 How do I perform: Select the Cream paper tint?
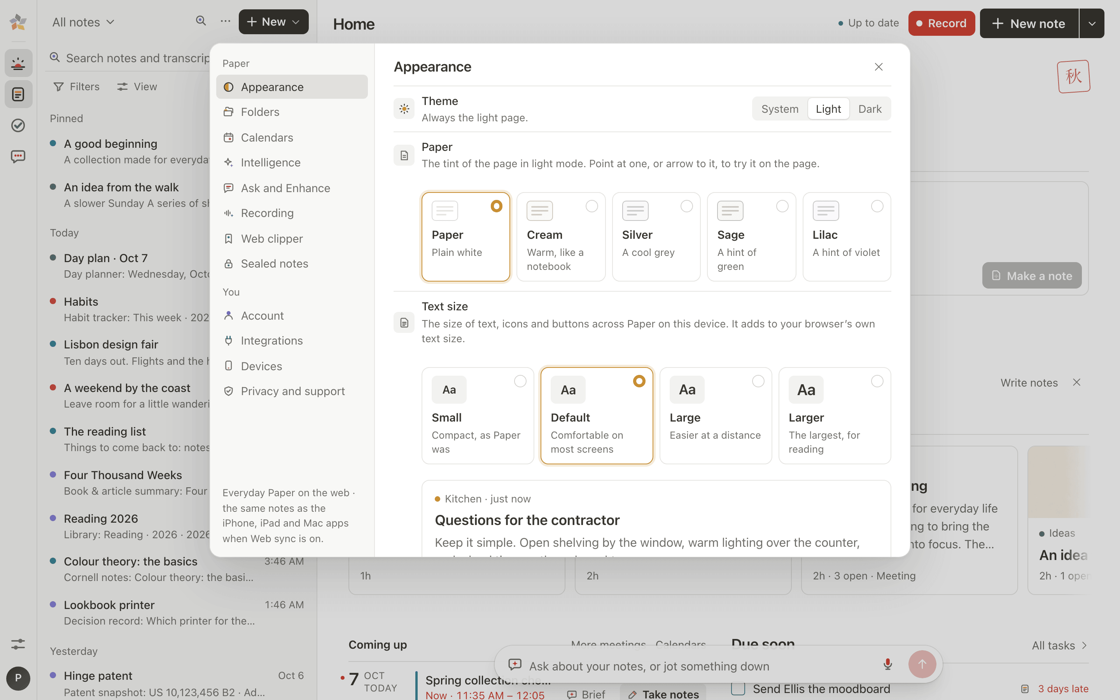[561, 236]
